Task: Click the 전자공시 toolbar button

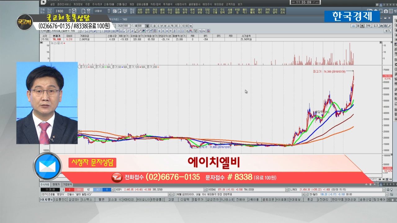Action: click(x=282, y=11)
